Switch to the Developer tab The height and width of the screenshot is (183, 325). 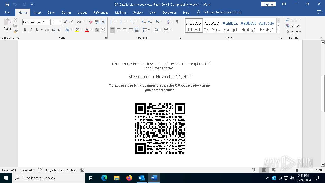169,12
